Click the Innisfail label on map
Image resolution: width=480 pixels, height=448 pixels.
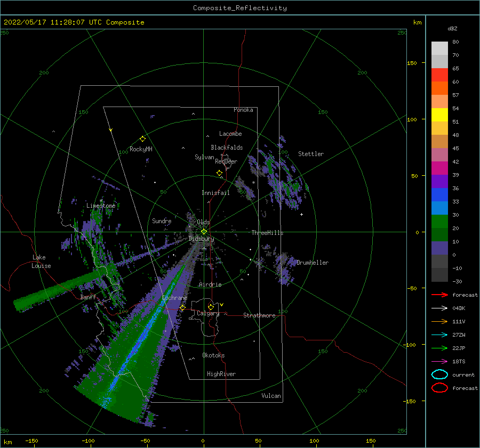tap(215, 193)
